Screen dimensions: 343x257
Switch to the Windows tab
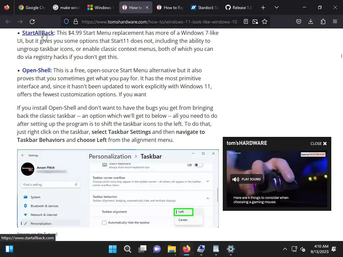pyautogui.click(x=101, y=7)
